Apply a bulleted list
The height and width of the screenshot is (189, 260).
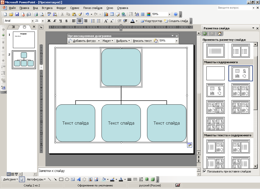(x=99, y=21)
